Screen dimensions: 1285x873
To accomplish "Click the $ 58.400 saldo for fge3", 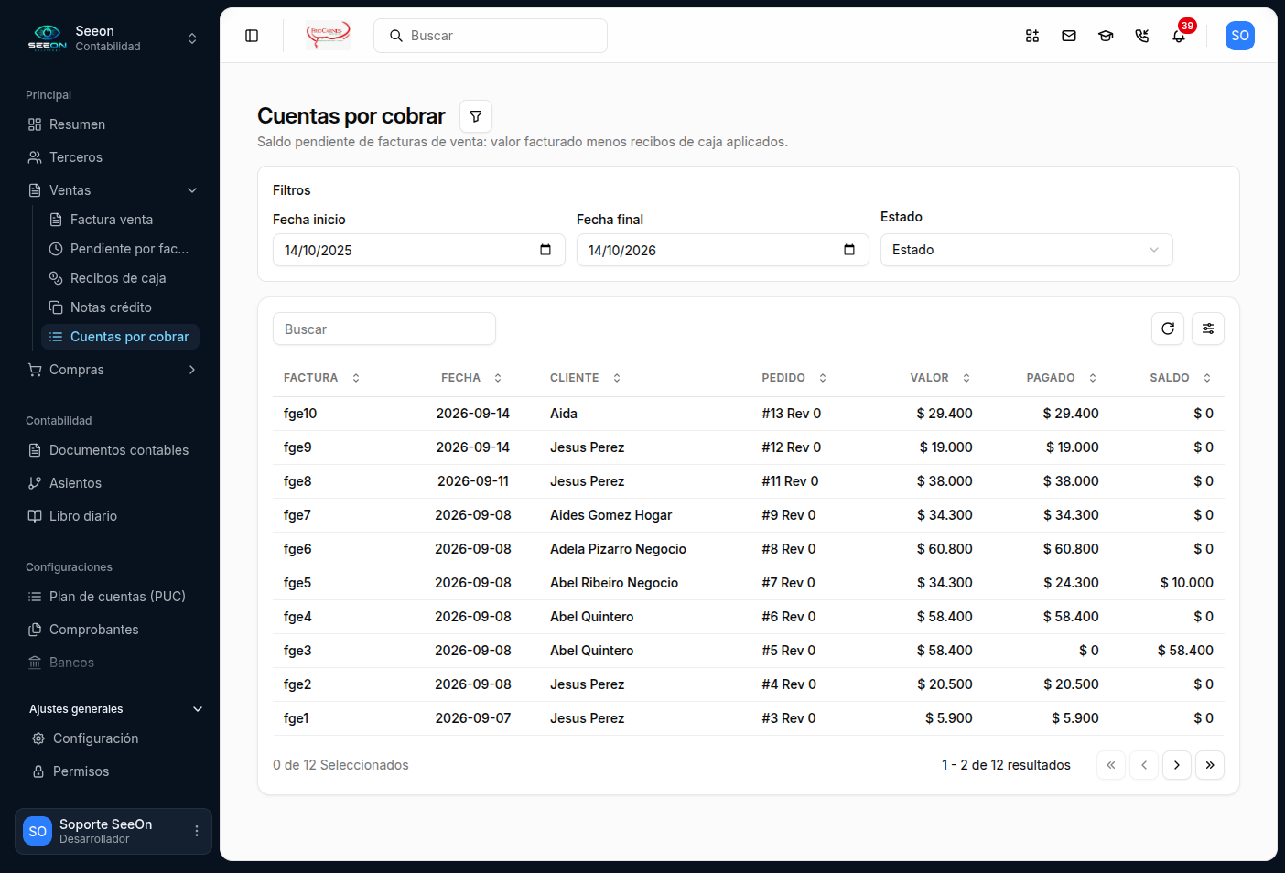I will click(1185, 651).
